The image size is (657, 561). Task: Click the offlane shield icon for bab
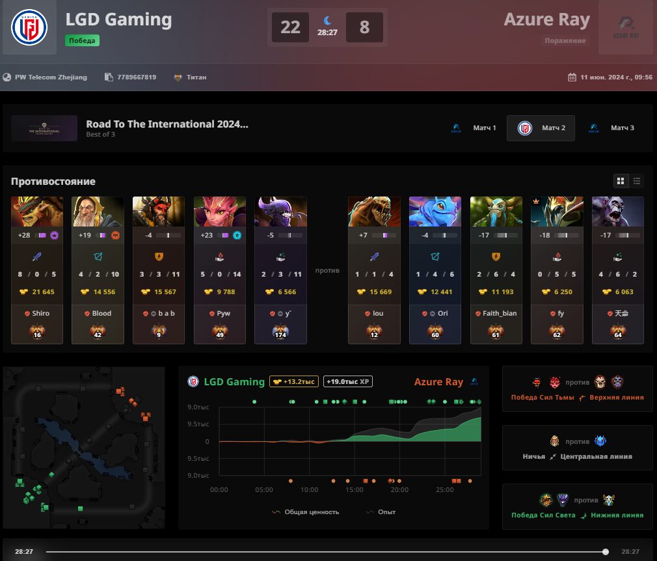[x=159, y=256]
